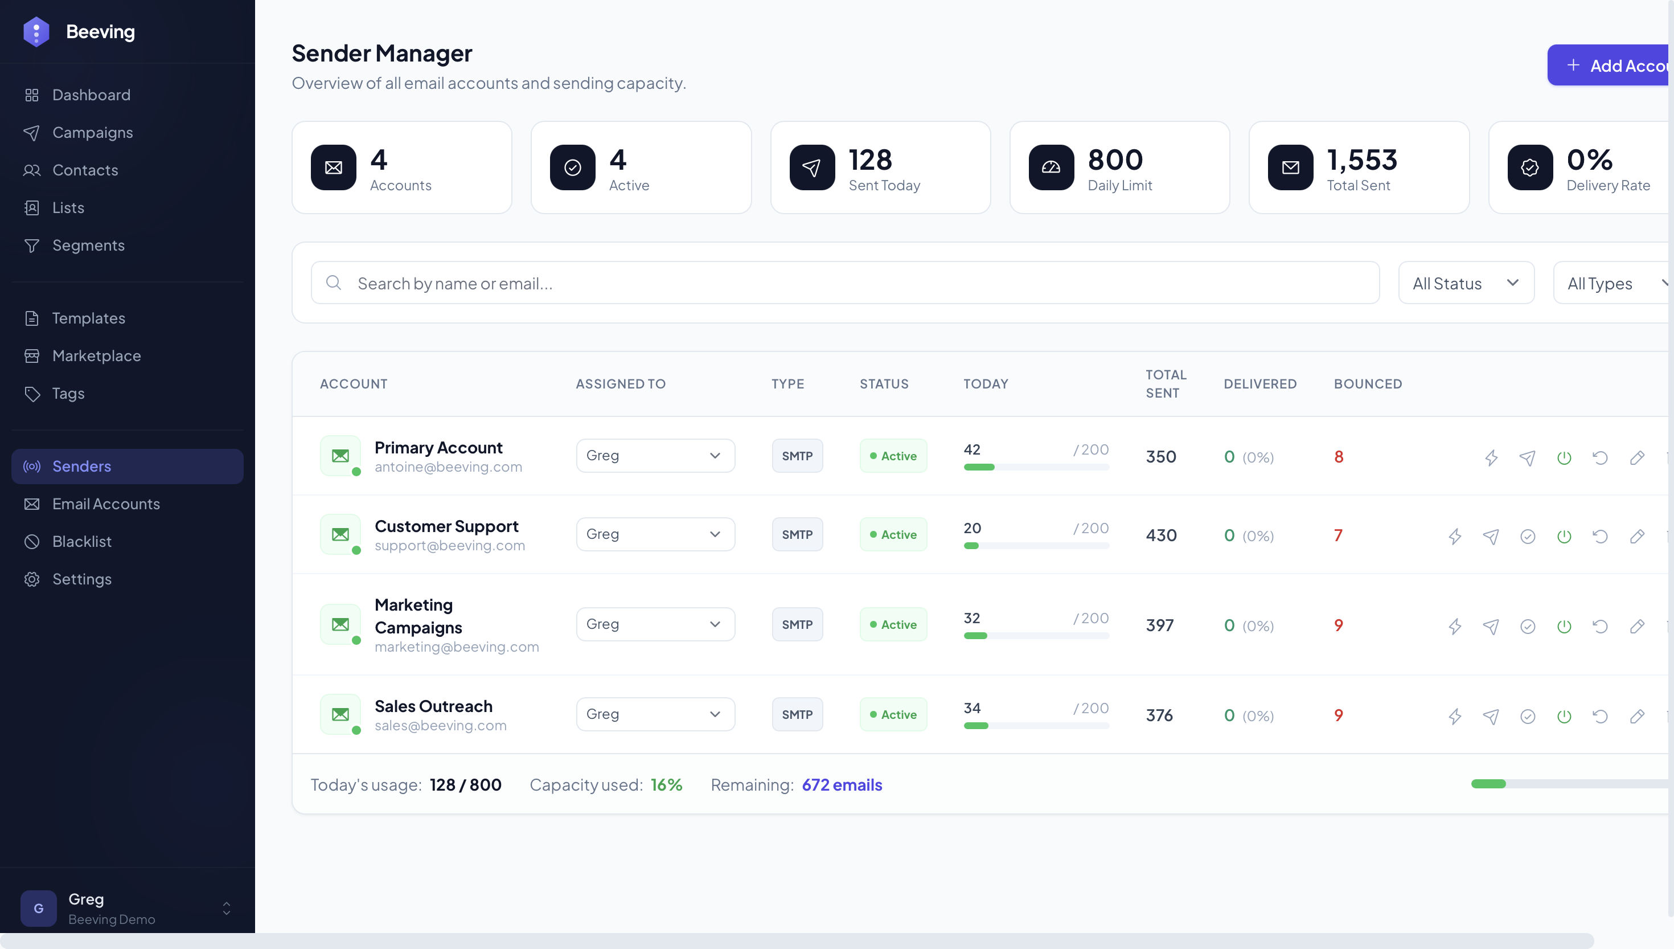Image resolution: width=1674 pixels, height=949 pixels.
Task: Click the edit pencil for Primary Account
Action: [x=1638, y=457]
